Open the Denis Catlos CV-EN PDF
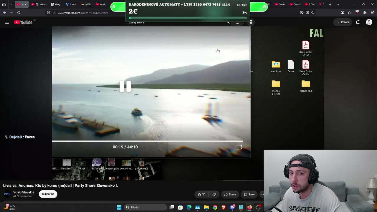This screenshot has width=377, height=212. click(x=306, y=68)
